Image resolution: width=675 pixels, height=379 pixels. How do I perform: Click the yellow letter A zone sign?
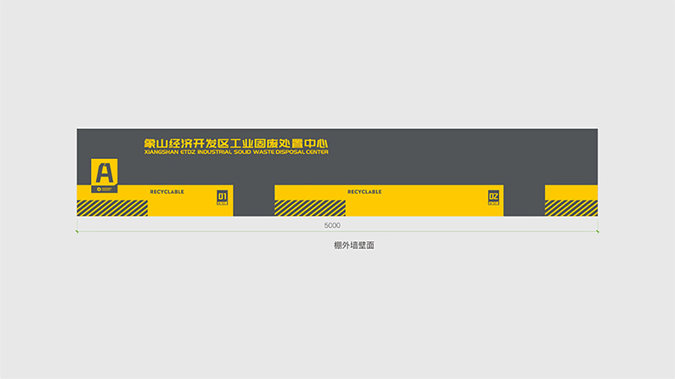click(x=105, y=172)
